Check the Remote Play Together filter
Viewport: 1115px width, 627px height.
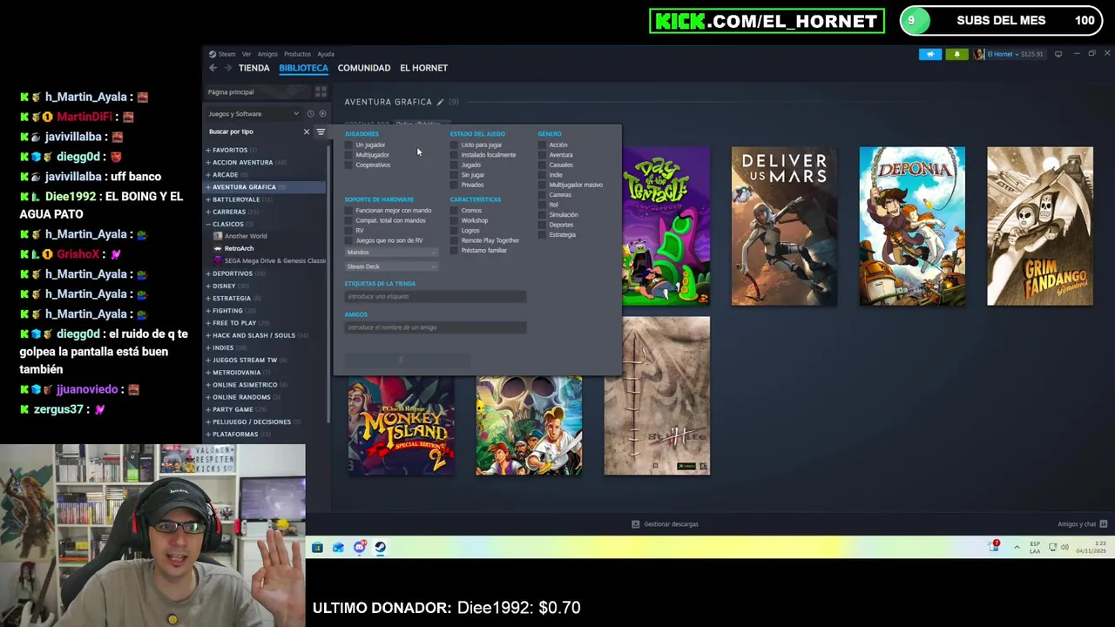[455, 240]
